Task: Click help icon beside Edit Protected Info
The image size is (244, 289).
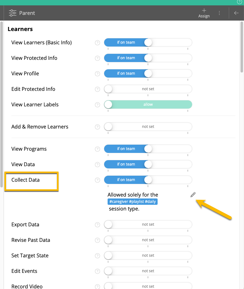Action: [x=97, y=89]
